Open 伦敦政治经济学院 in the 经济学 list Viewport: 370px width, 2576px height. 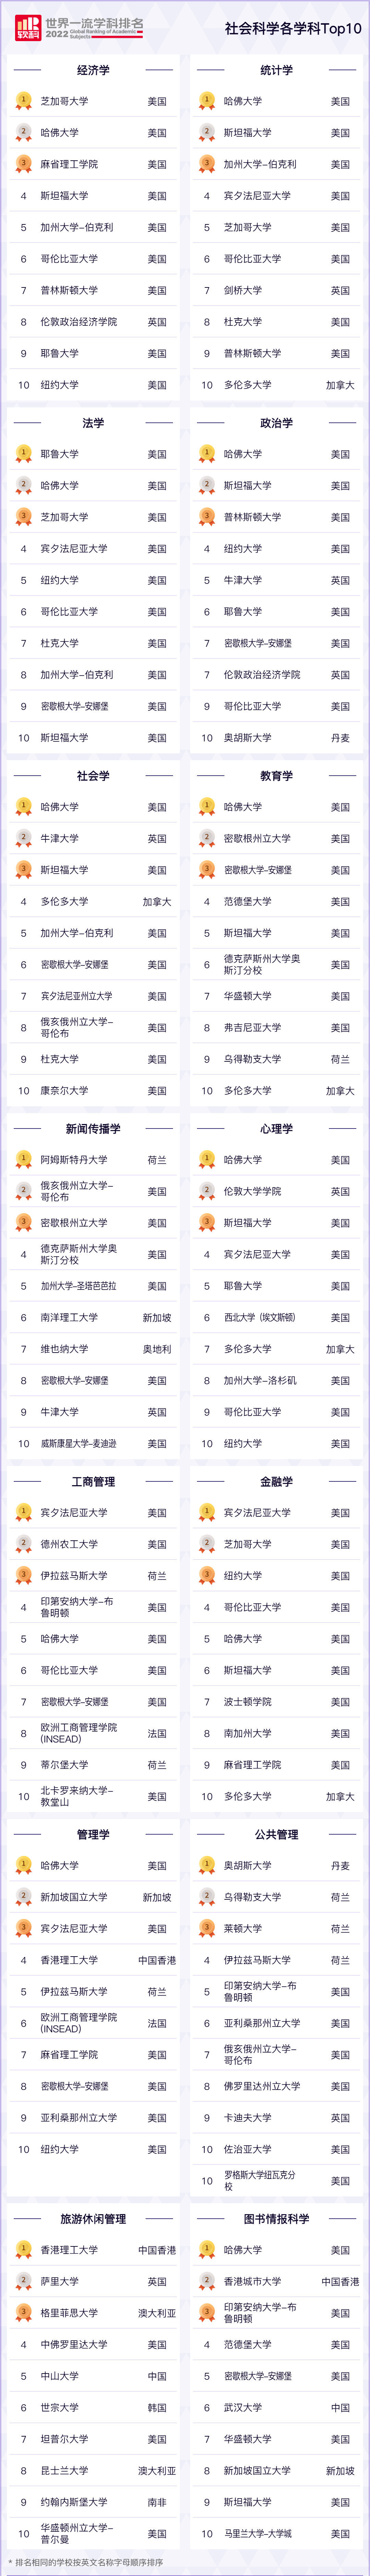click(79, 322)
